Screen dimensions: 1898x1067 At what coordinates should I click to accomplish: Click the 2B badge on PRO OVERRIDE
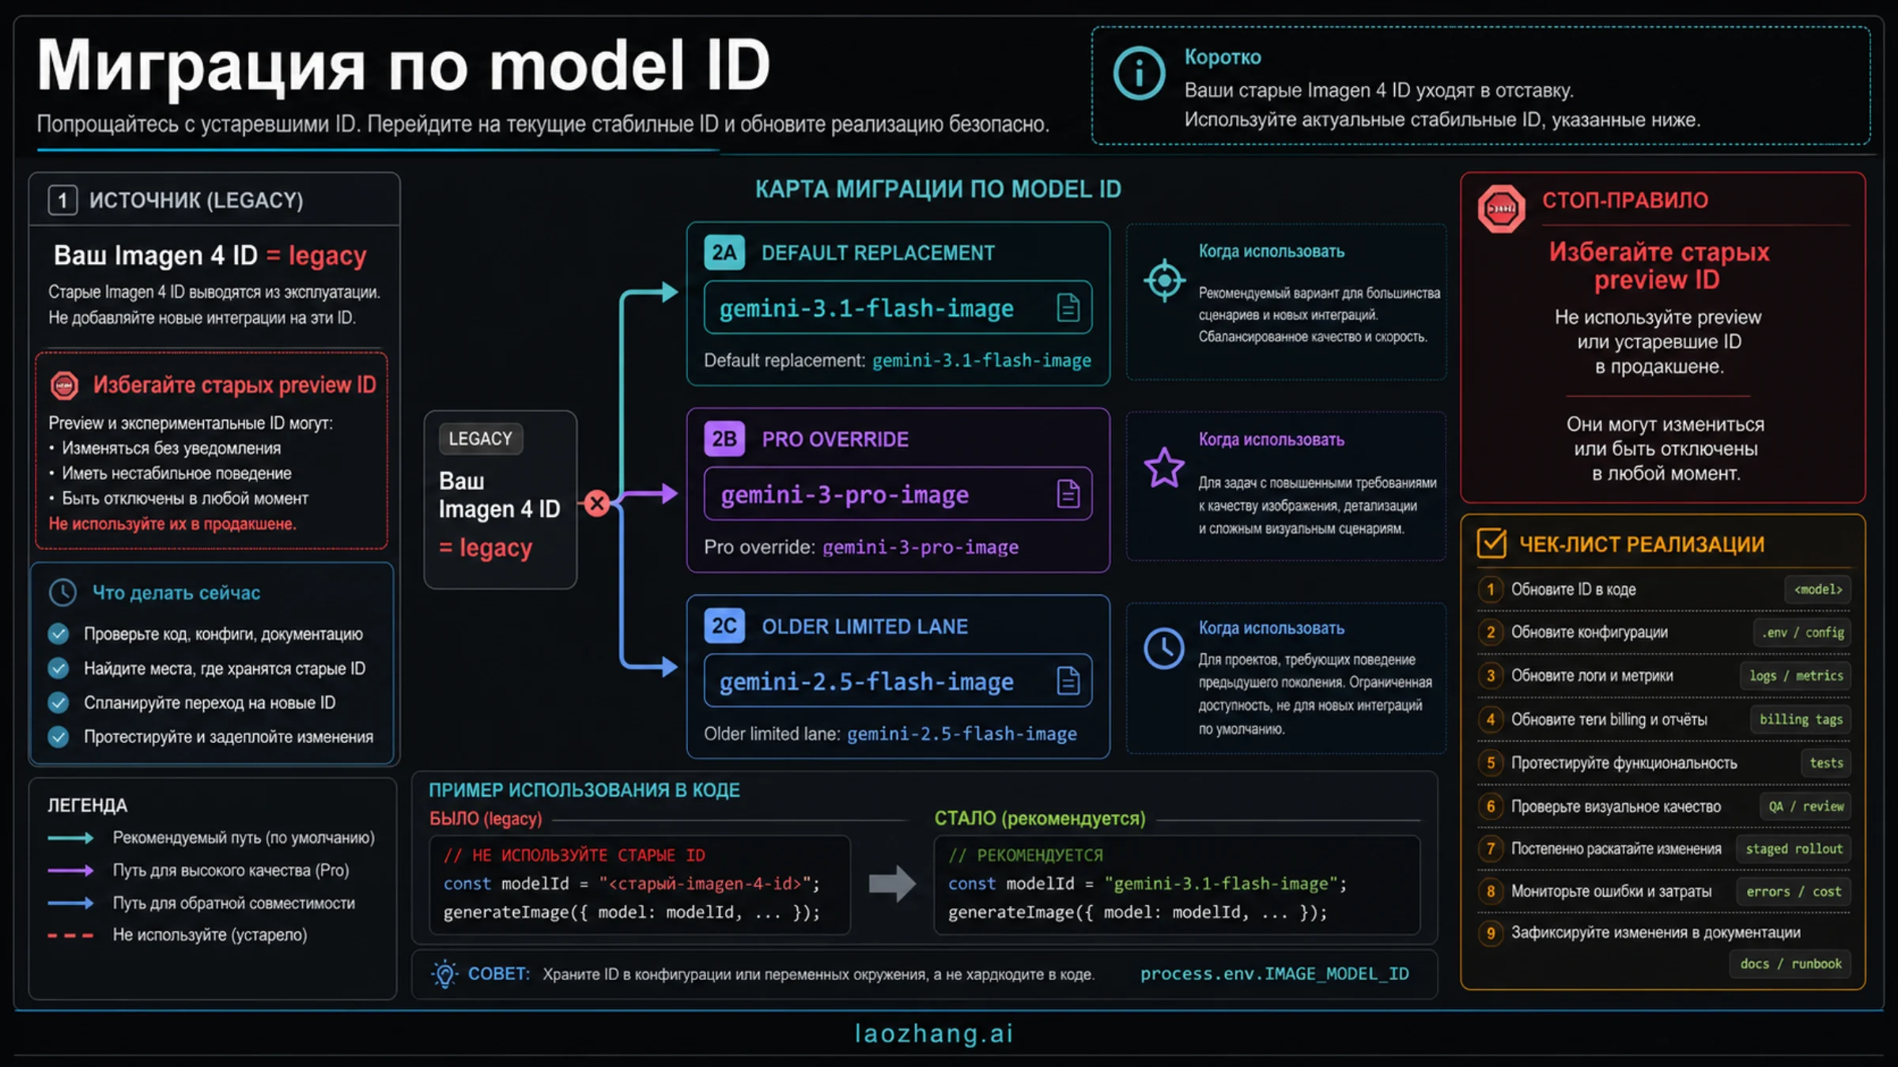tap(724, 439)
